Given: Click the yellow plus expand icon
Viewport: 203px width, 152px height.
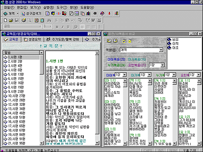Looking at the screenshot, I should tap(125, 41).
